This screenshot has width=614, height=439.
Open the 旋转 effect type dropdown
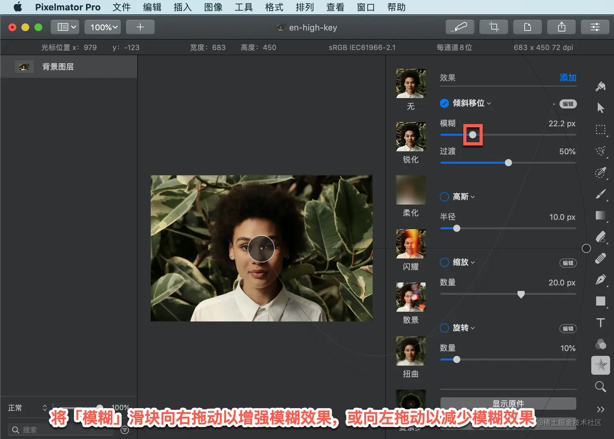(x=464, y=328)
